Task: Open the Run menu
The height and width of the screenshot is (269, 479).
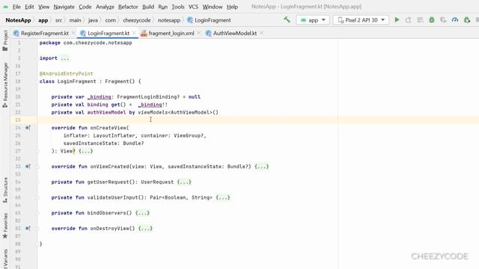Action: (x=163, y=7)
